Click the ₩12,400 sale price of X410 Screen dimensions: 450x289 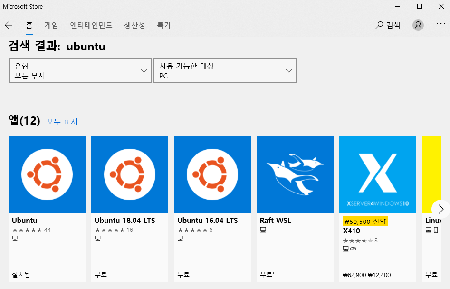coord(379,275)
